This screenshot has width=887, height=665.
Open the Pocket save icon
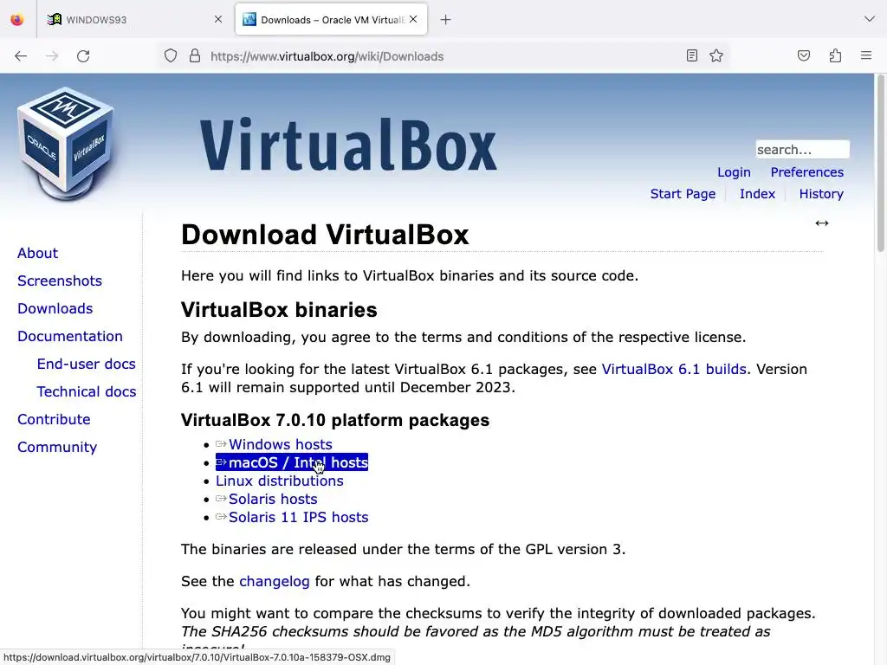click(804, 55)
